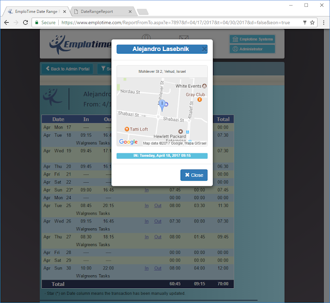330x303 pixels.
Task: Click the address Mohilever St 2, Yehud, Israel
Action: tap(162, 71)
